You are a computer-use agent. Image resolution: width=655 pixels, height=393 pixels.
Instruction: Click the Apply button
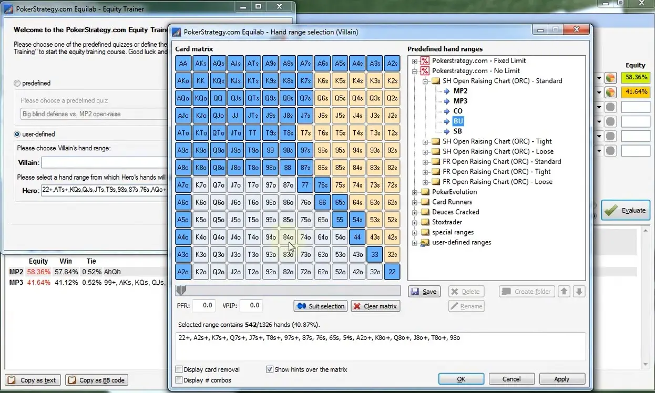pos(561,379)
